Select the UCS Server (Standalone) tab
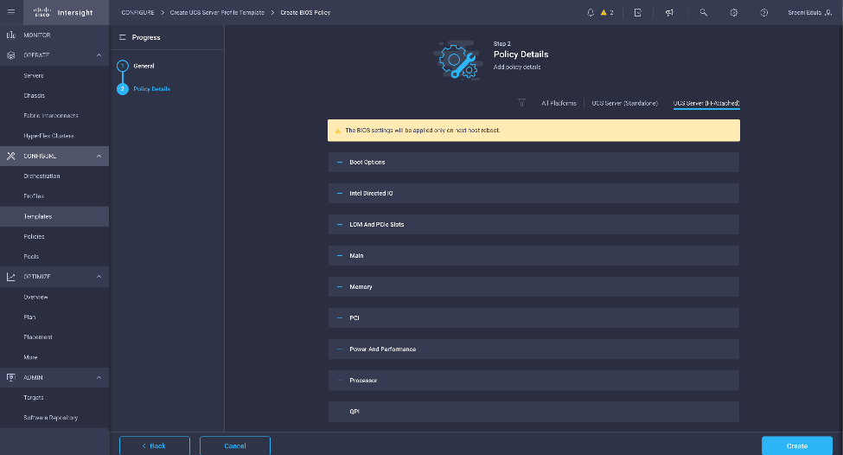Image resolution: width=843 pixels, height=455 pixels. (625, 103)
